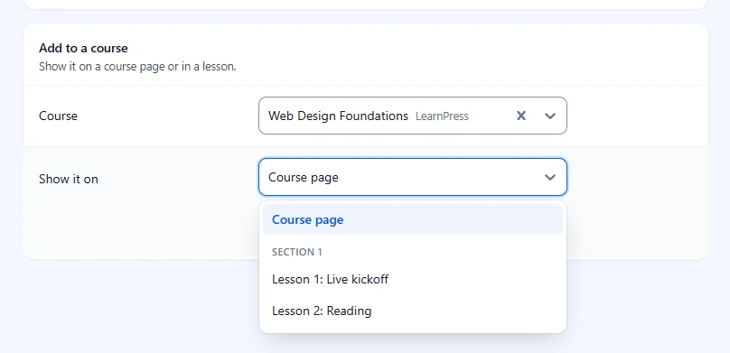Click the Course label
Screen dimensions: 730x353
[58, 116]
